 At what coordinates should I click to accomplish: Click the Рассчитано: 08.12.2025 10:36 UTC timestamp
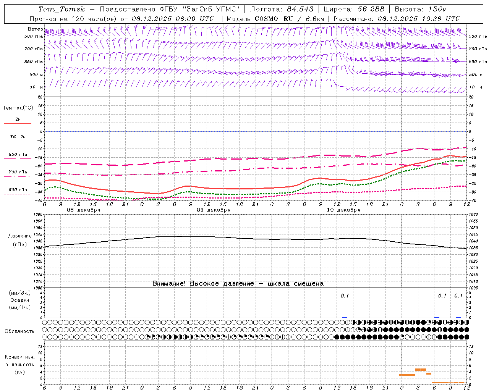(397, 19)
